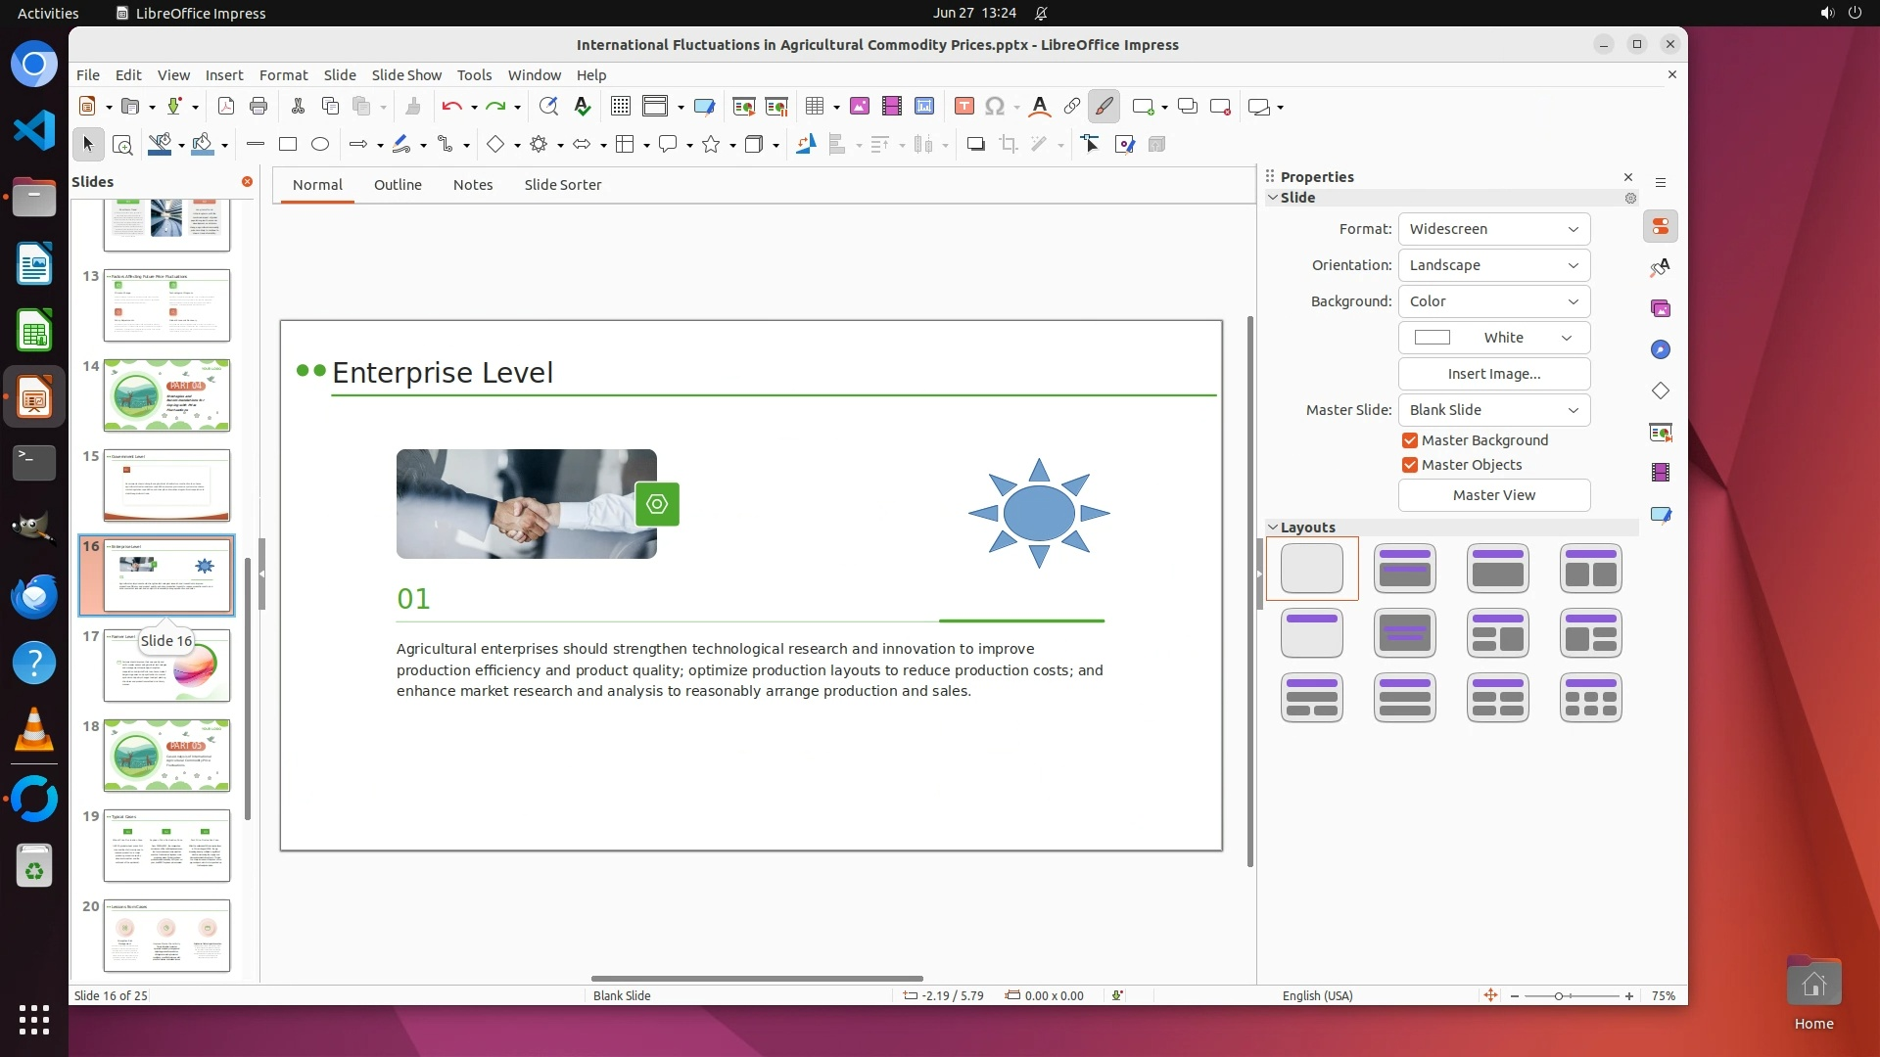
Task: Switch to the Slide Sorter tab
Action: (562, 185)
